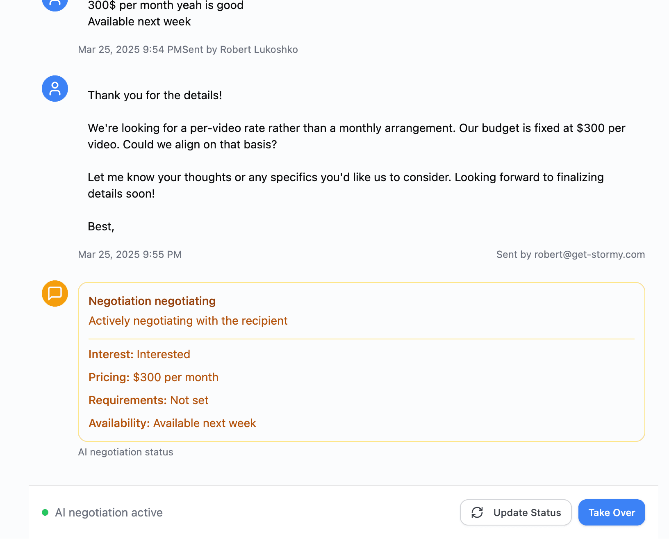
Task: Click the 'Sent by robert@get-stormy.com' text
Action: click(x=571, y=255)
